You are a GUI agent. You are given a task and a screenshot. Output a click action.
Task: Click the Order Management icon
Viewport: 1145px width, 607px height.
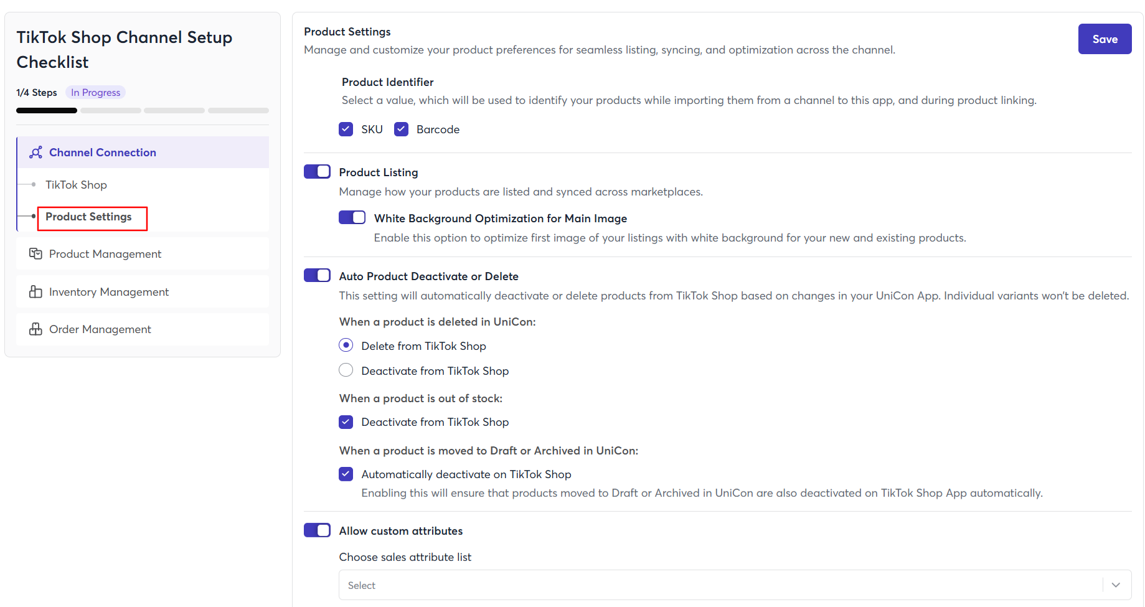tap(35, 329)
